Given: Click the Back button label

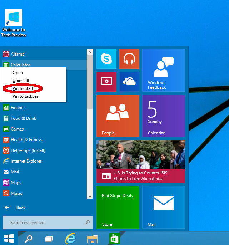Looking at the screenshot, I should tap(21, 208).
